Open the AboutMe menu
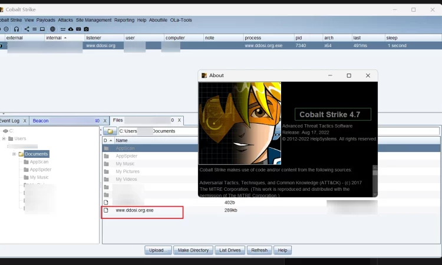 (158, 20)
